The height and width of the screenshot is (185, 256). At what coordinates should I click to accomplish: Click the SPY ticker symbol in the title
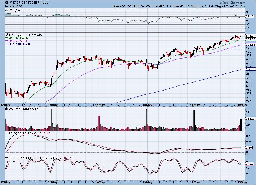(x=8, y=3)
